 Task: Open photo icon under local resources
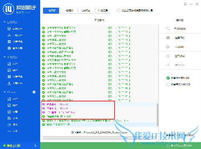coord(9,70)
